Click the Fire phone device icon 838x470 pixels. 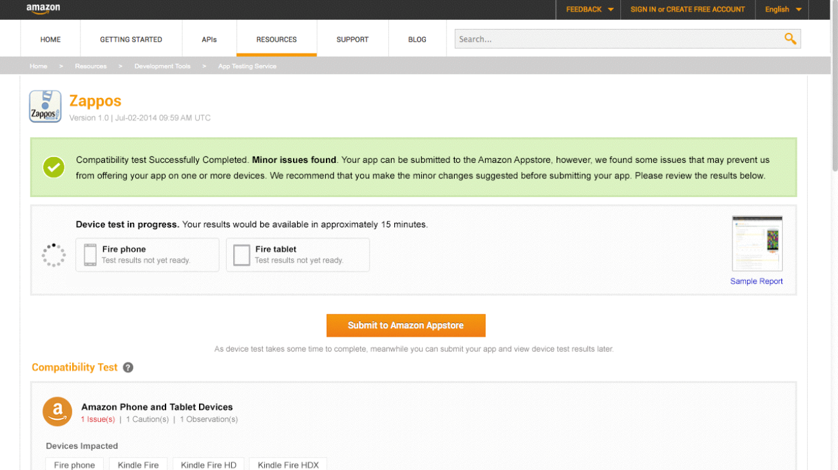click(90, 255)
